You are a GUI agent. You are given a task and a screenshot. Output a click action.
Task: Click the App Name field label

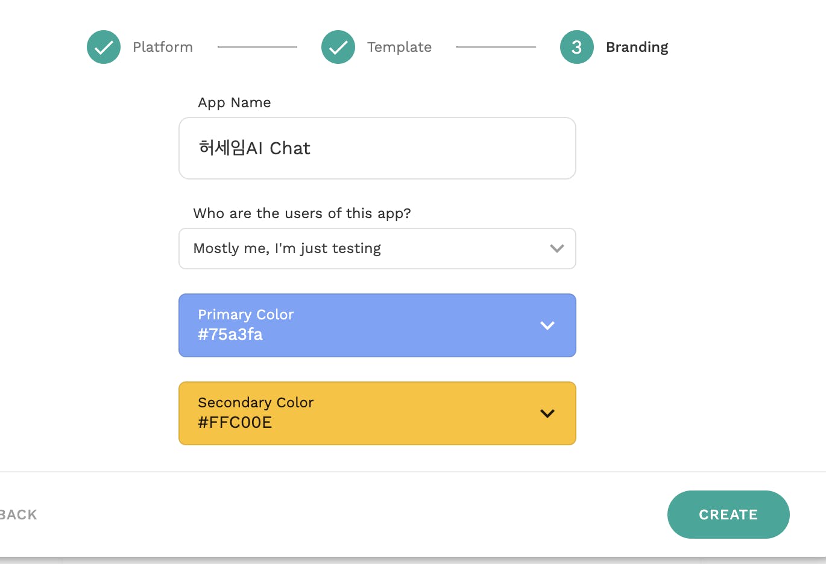click(235, 102)
